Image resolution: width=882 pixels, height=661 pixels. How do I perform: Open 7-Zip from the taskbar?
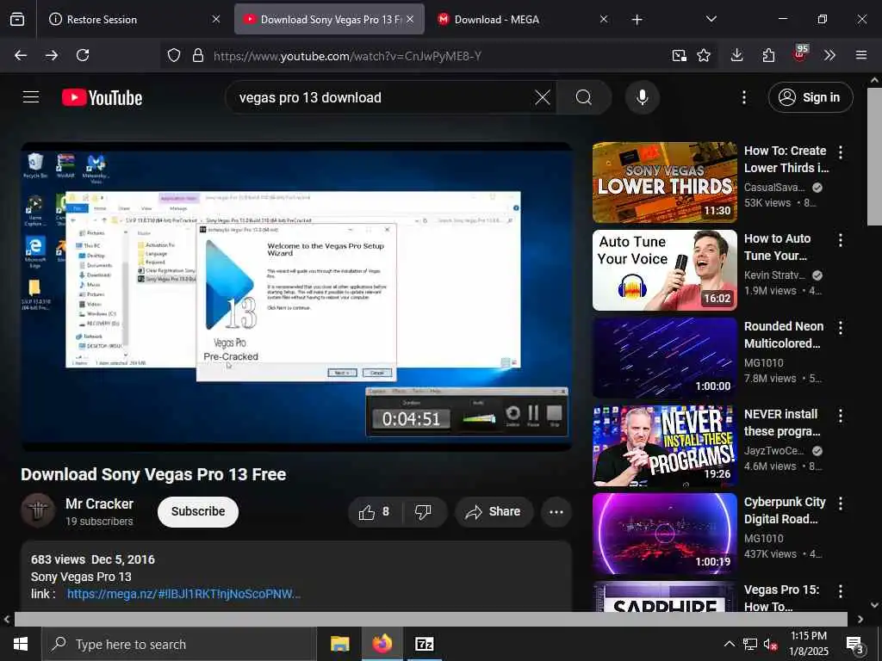coord(424,644)
